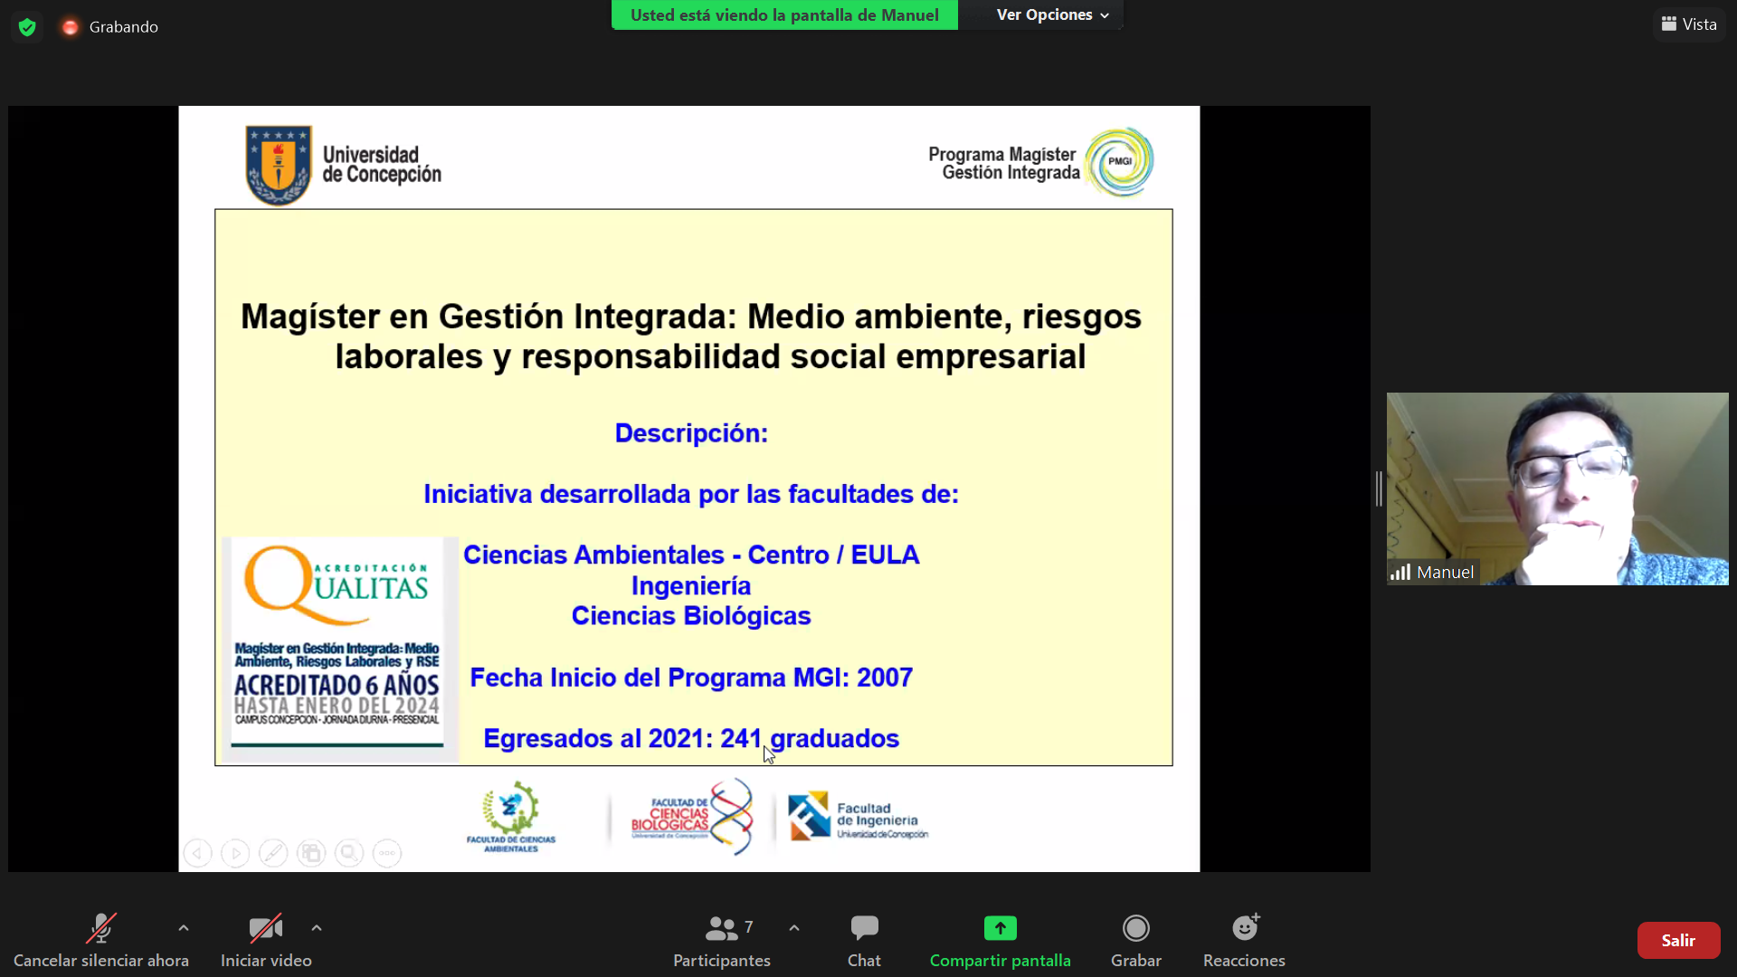Select slideshow pen tool icon
1737x977 pixels.
coord(273,853)
